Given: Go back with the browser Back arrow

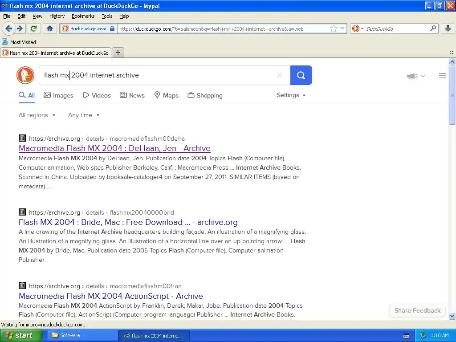Looking at the screenshot, I should [8, 28].
